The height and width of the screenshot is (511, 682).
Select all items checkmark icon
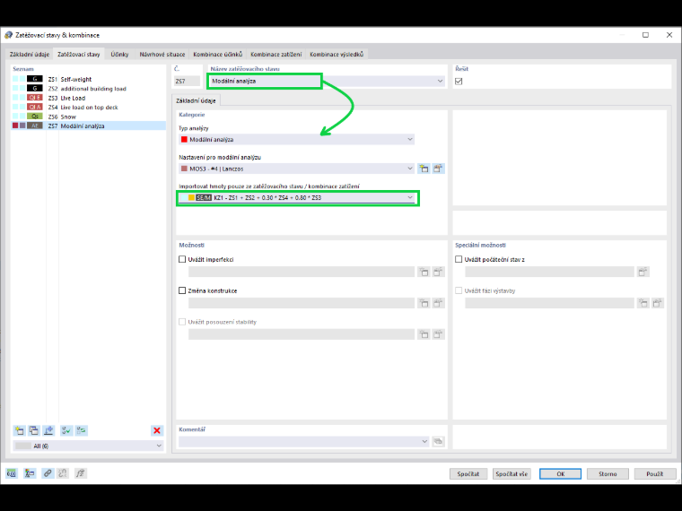click(x=66, y=430)
